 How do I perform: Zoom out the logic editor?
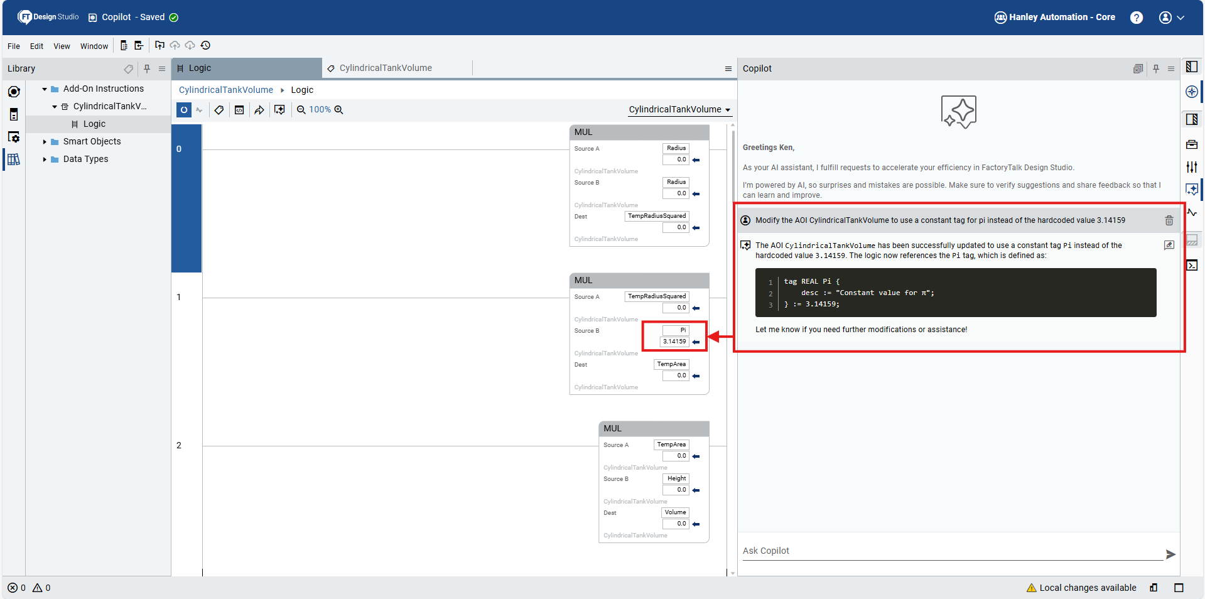point(301,110)
